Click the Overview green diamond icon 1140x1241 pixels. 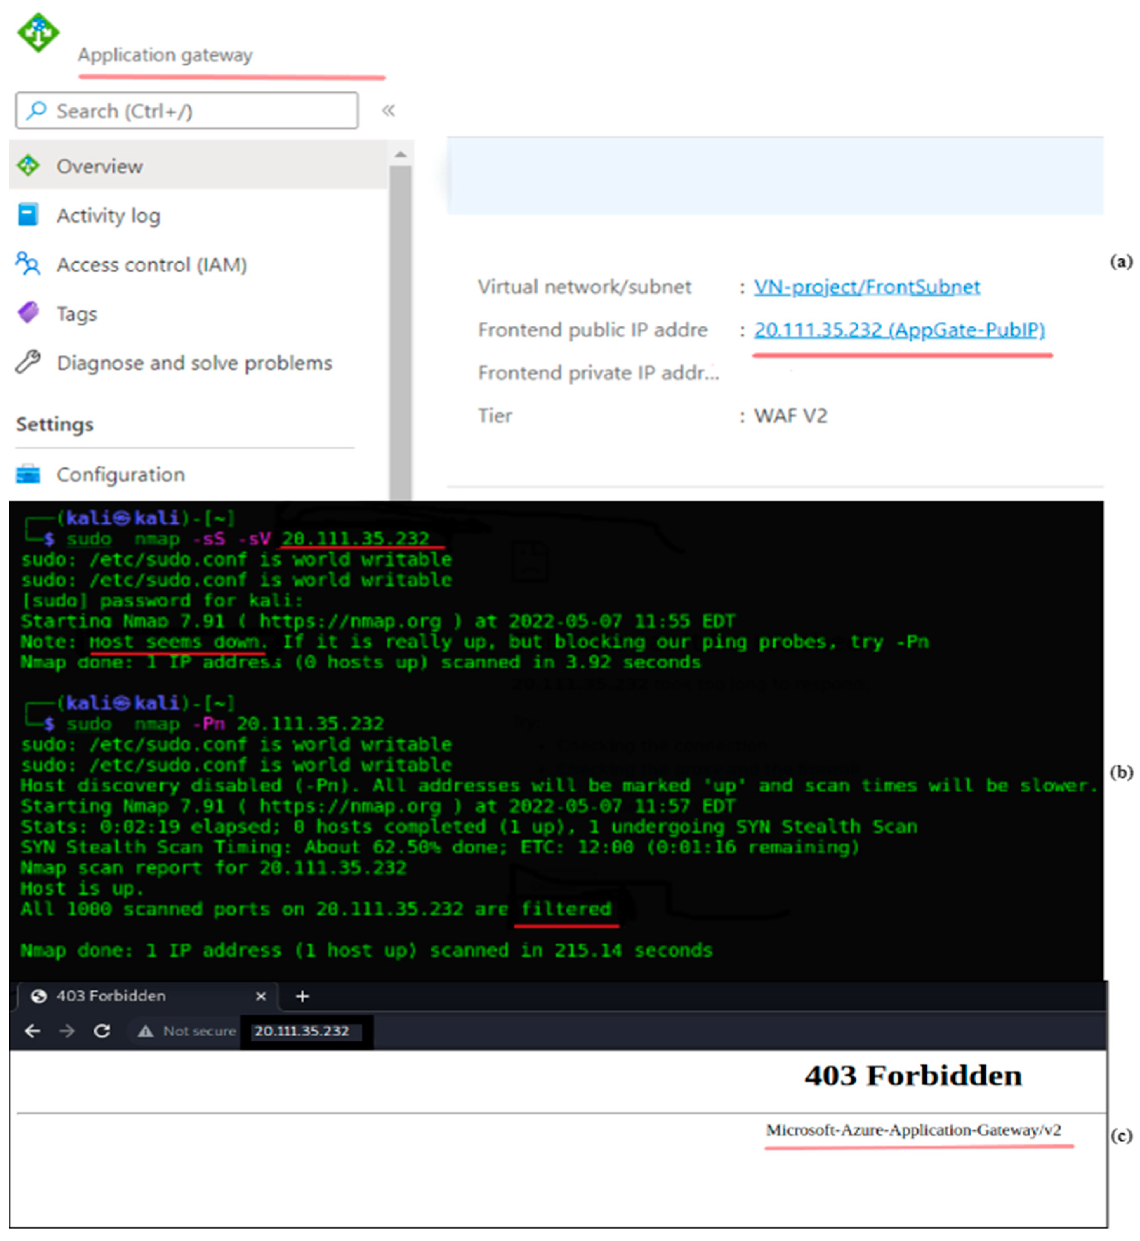pos(28,165)
